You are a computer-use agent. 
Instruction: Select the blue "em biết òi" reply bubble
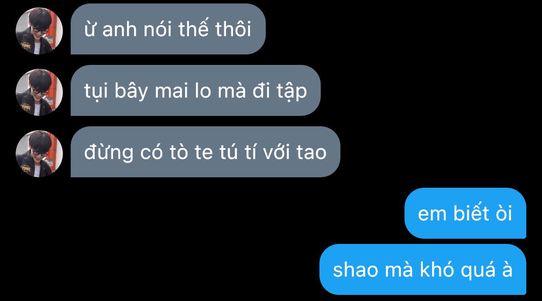click(465, 213)
